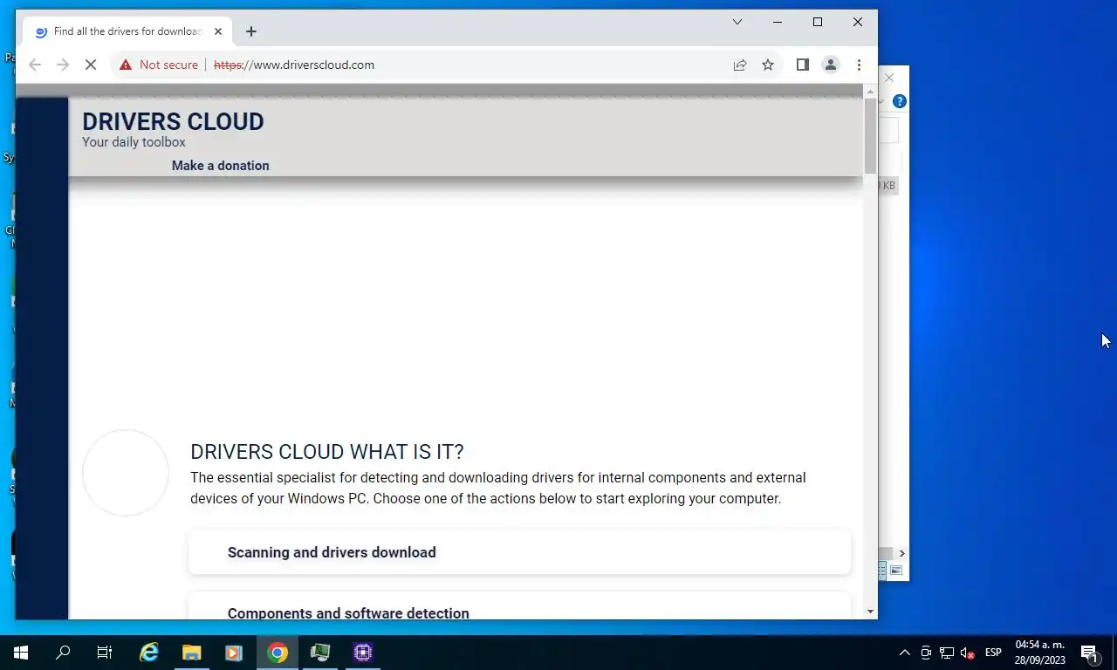Open the purple chip app on the taskbar
The image size is (1117, 670).
(363, 653)
